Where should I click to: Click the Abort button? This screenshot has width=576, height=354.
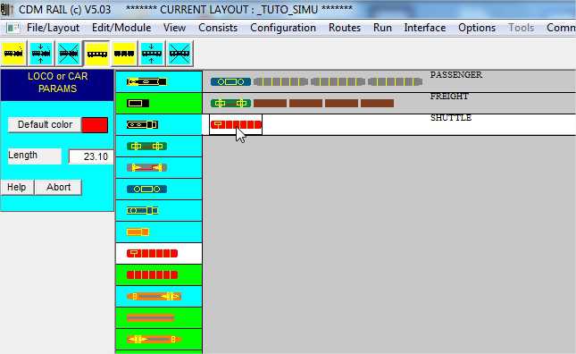(x=58, y=187)
